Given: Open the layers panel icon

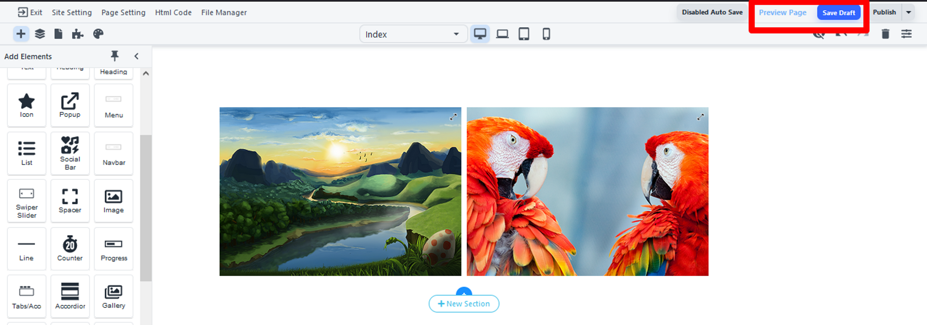Looking at the screenshot, I should (x=40, y=34).
